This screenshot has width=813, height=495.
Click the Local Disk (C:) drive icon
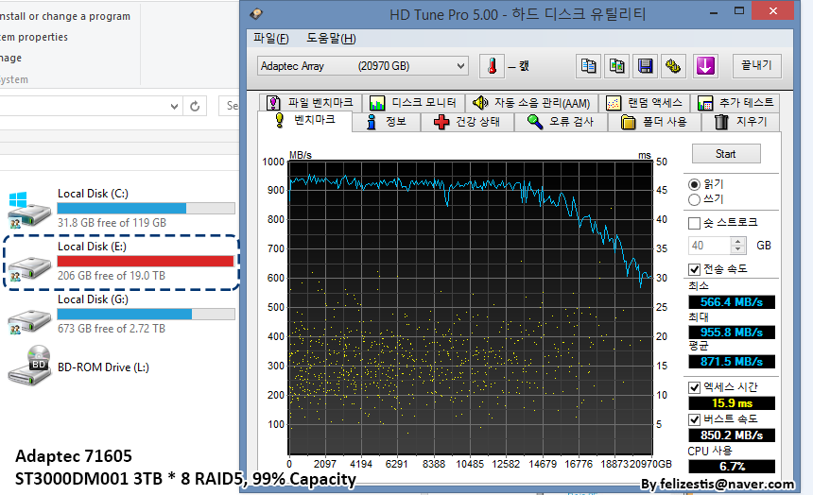pyautogui.click(x=29, y=210)
